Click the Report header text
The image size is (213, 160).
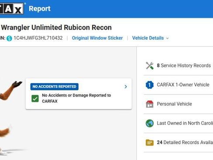(40, 9)
